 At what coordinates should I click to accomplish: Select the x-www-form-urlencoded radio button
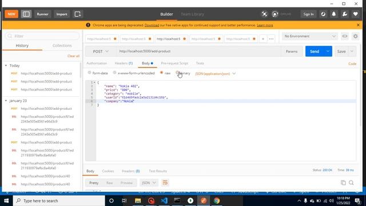click(x=114, y=73)
